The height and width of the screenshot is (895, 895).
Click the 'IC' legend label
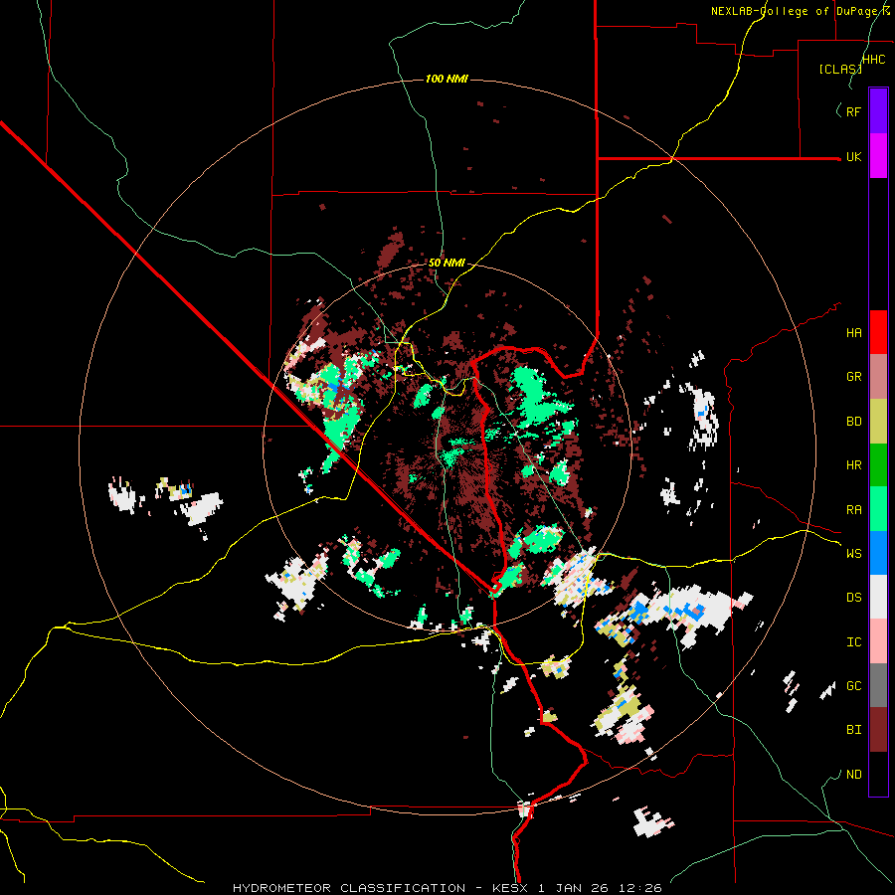tap(853, 642)
